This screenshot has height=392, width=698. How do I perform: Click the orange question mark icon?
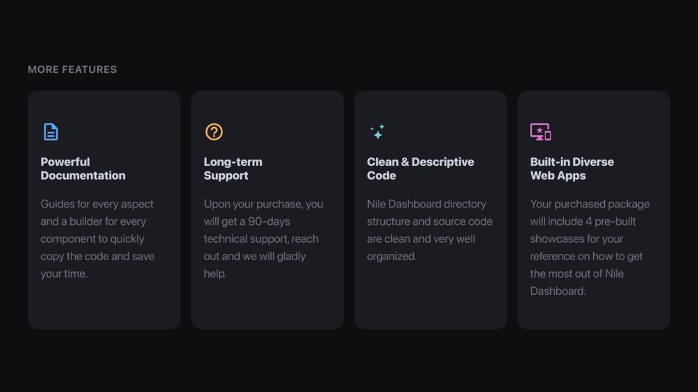click(x=214, y=132)
